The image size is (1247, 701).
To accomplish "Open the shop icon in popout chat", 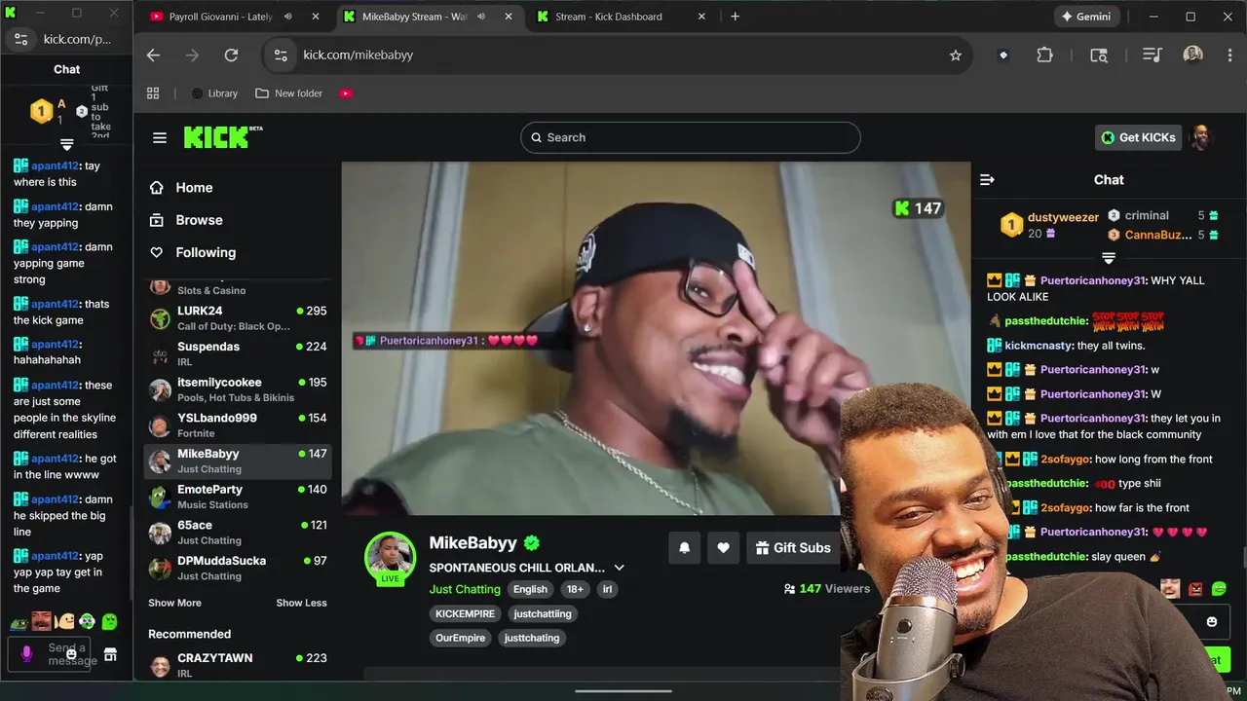I will pos(110,654).
